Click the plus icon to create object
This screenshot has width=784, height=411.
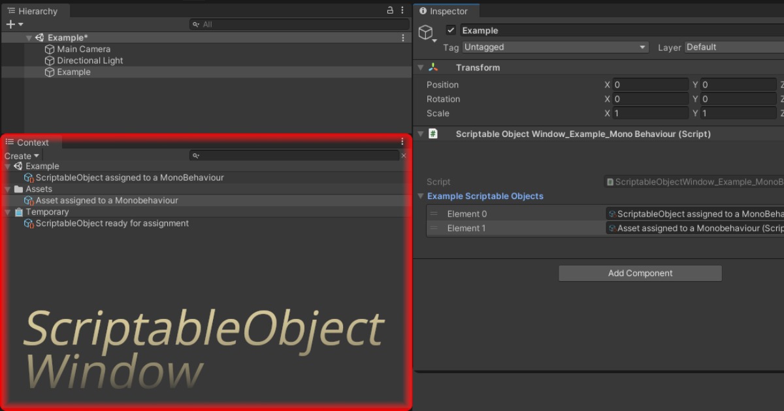click(x=10, y=24)
